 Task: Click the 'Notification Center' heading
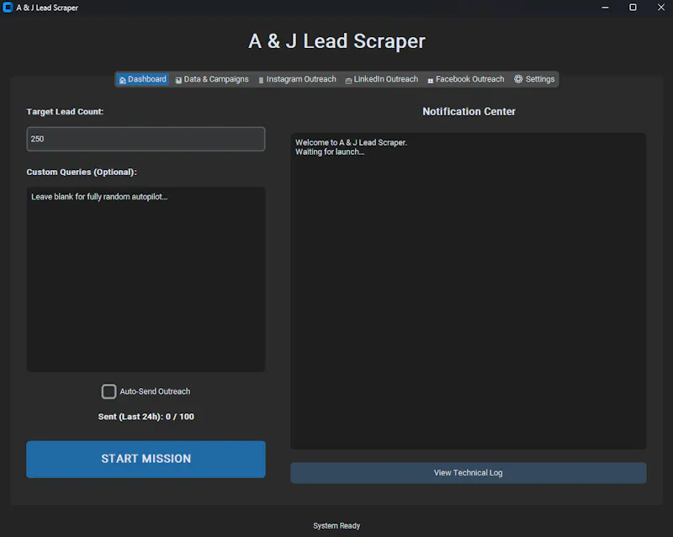point(469,112)
